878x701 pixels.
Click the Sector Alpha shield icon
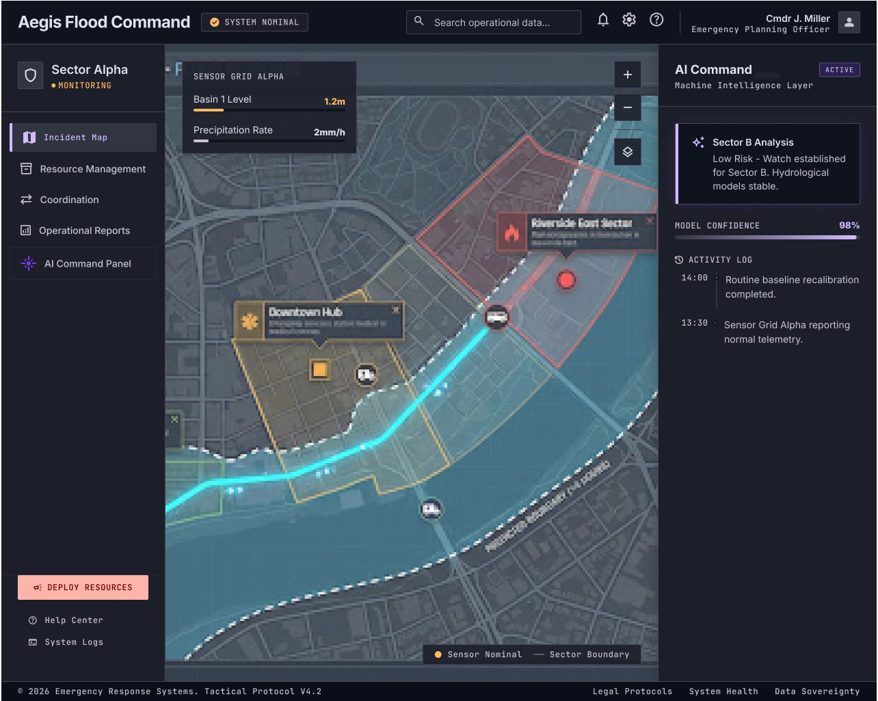(30, 76)
